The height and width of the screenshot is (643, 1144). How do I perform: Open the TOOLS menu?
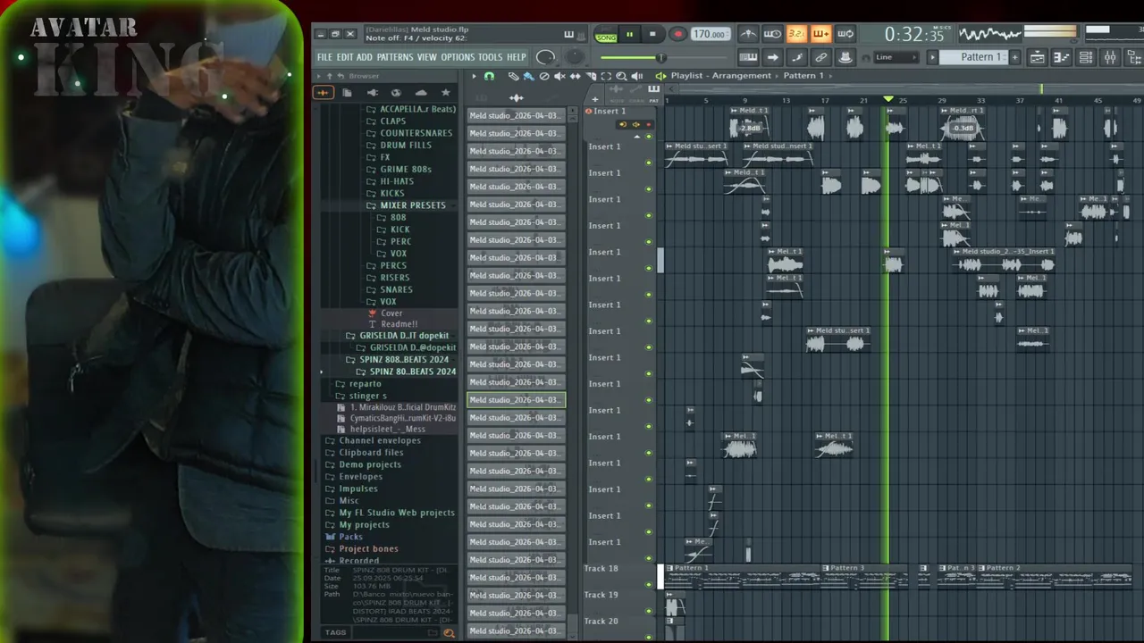point(490,57)
